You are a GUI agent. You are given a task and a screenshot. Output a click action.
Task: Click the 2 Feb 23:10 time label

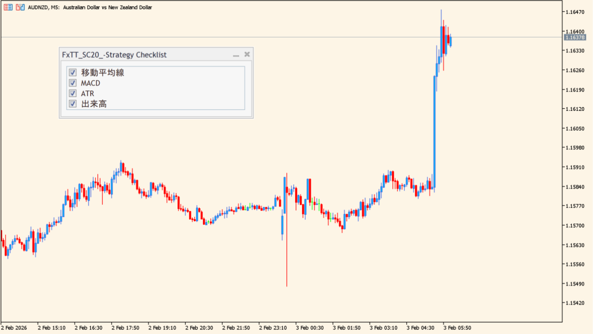coord(272,328)
